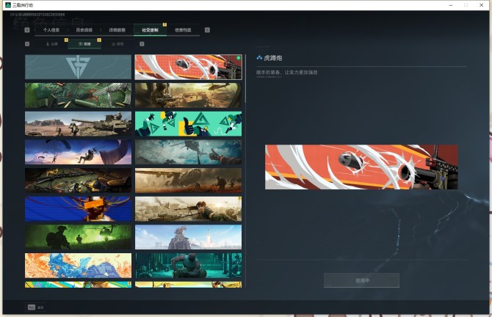
Task: Pick the orange and blue abstract map banner
Action: point(78,266)
